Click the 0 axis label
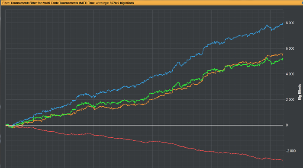303x168 pixels. pyautogui.click(x=287, y=125)
